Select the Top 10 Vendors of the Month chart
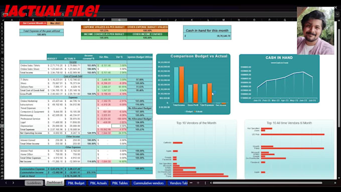The height and width of the screenshot is (192, 341). click(x=196, y=149)
